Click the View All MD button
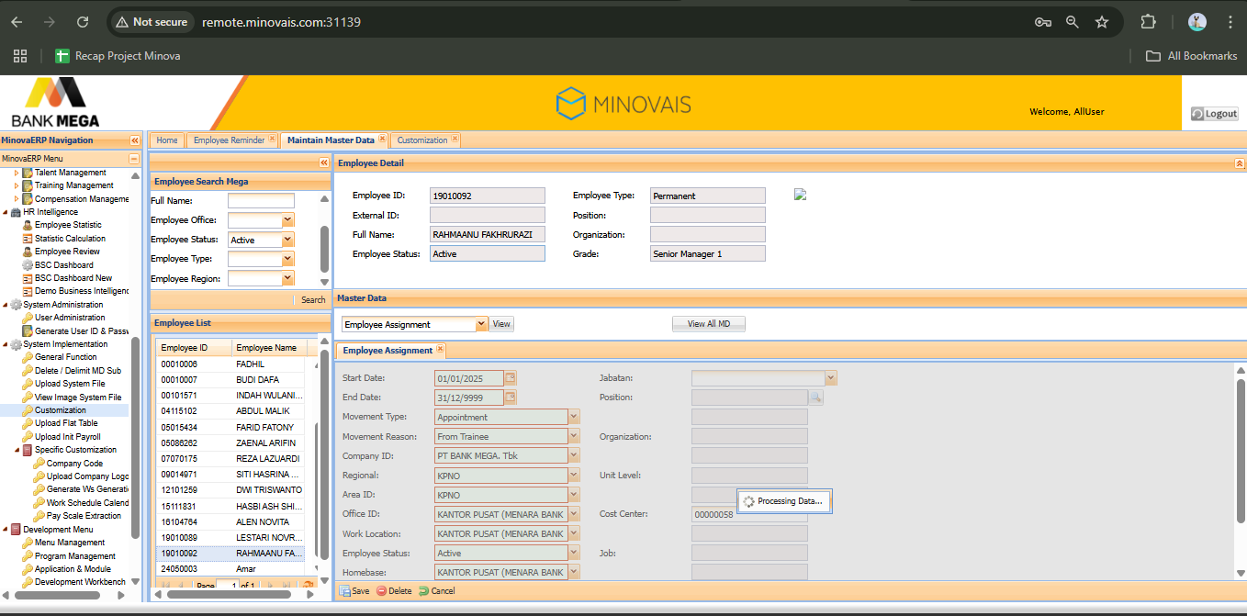Viewport: 1247px width, 616px height. pyautogui.click(x=709, y=324)
